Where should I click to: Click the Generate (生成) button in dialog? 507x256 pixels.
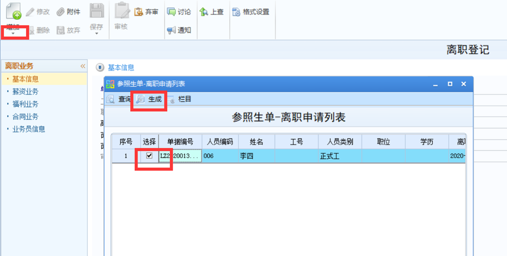[149, 100]
